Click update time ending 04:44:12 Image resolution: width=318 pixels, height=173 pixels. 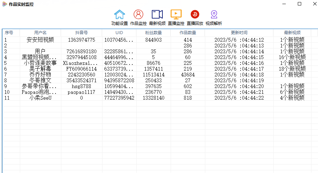pyautogui.click(x=239, y=40)
